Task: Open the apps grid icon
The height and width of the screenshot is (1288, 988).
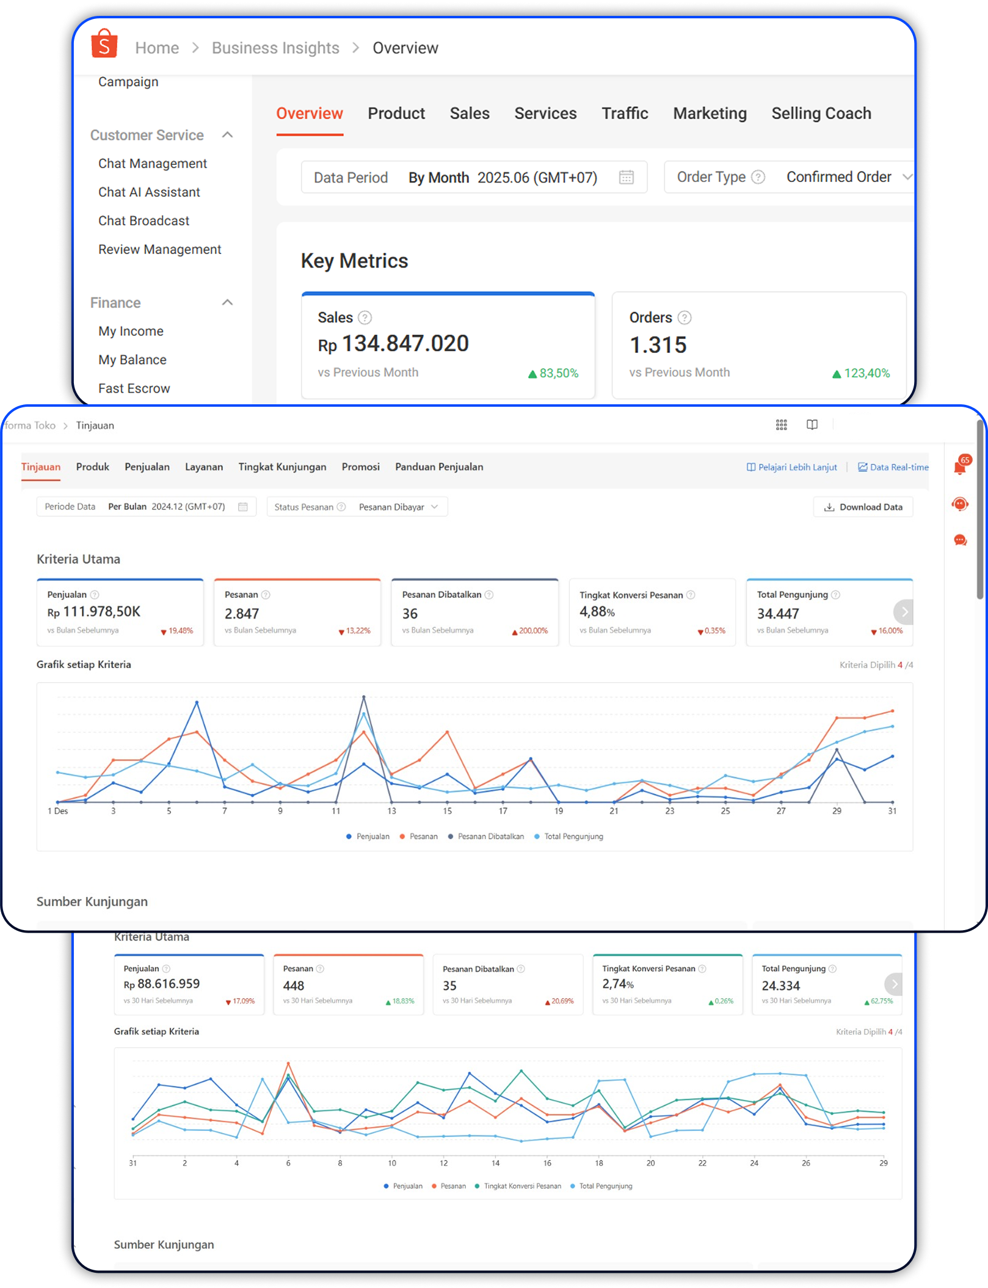Action: tap(781, 425)
